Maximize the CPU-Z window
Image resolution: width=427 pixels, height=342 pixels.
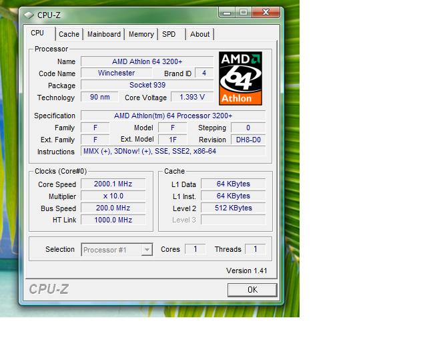pyautogui.click(x=244, y=13)
